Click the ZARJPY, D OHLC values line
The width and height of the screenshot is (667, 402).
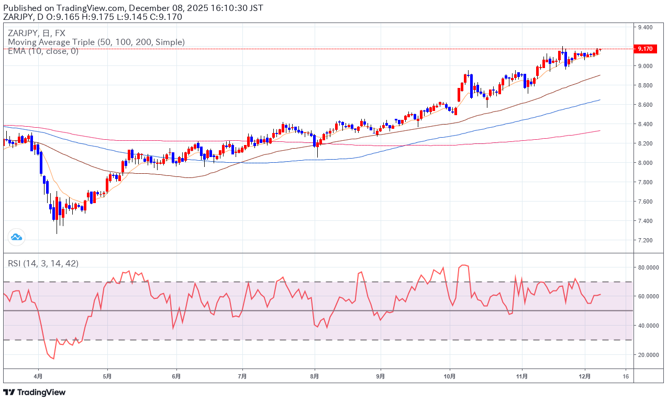[93, 17]
